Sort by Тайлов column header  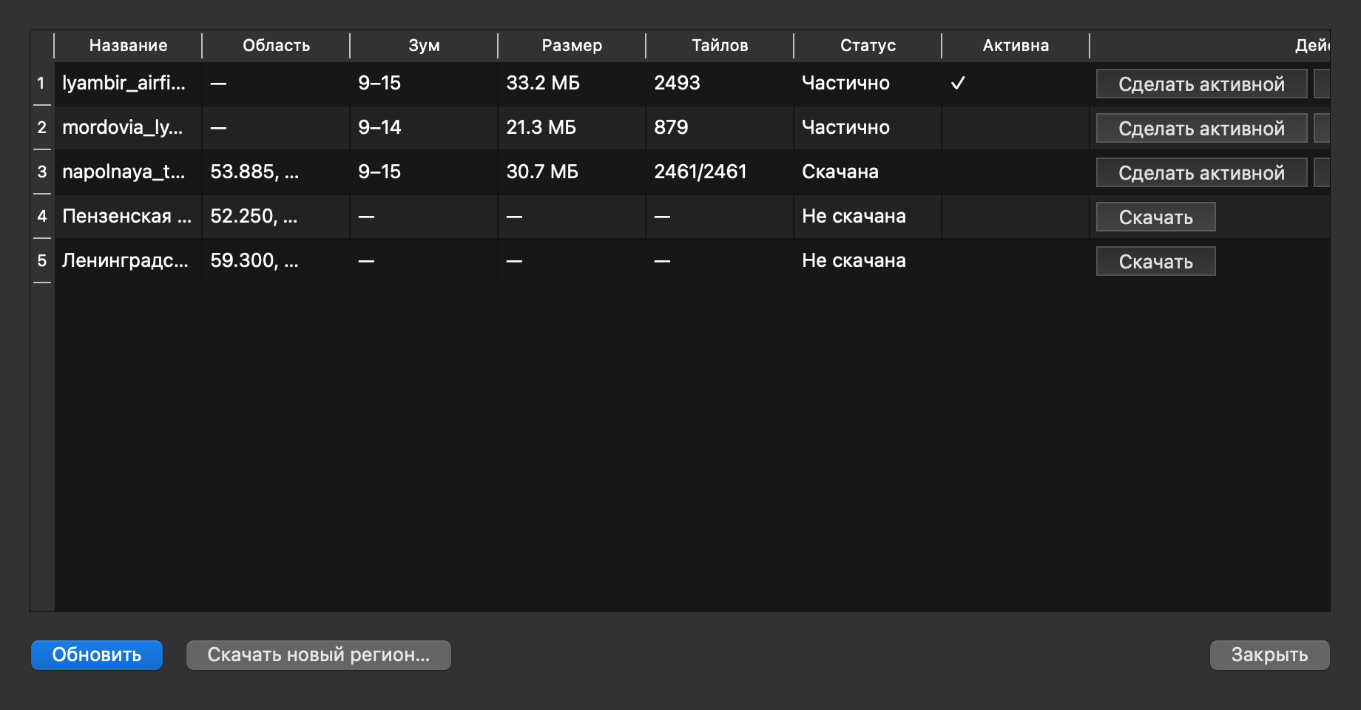click(x=720, y=45)
